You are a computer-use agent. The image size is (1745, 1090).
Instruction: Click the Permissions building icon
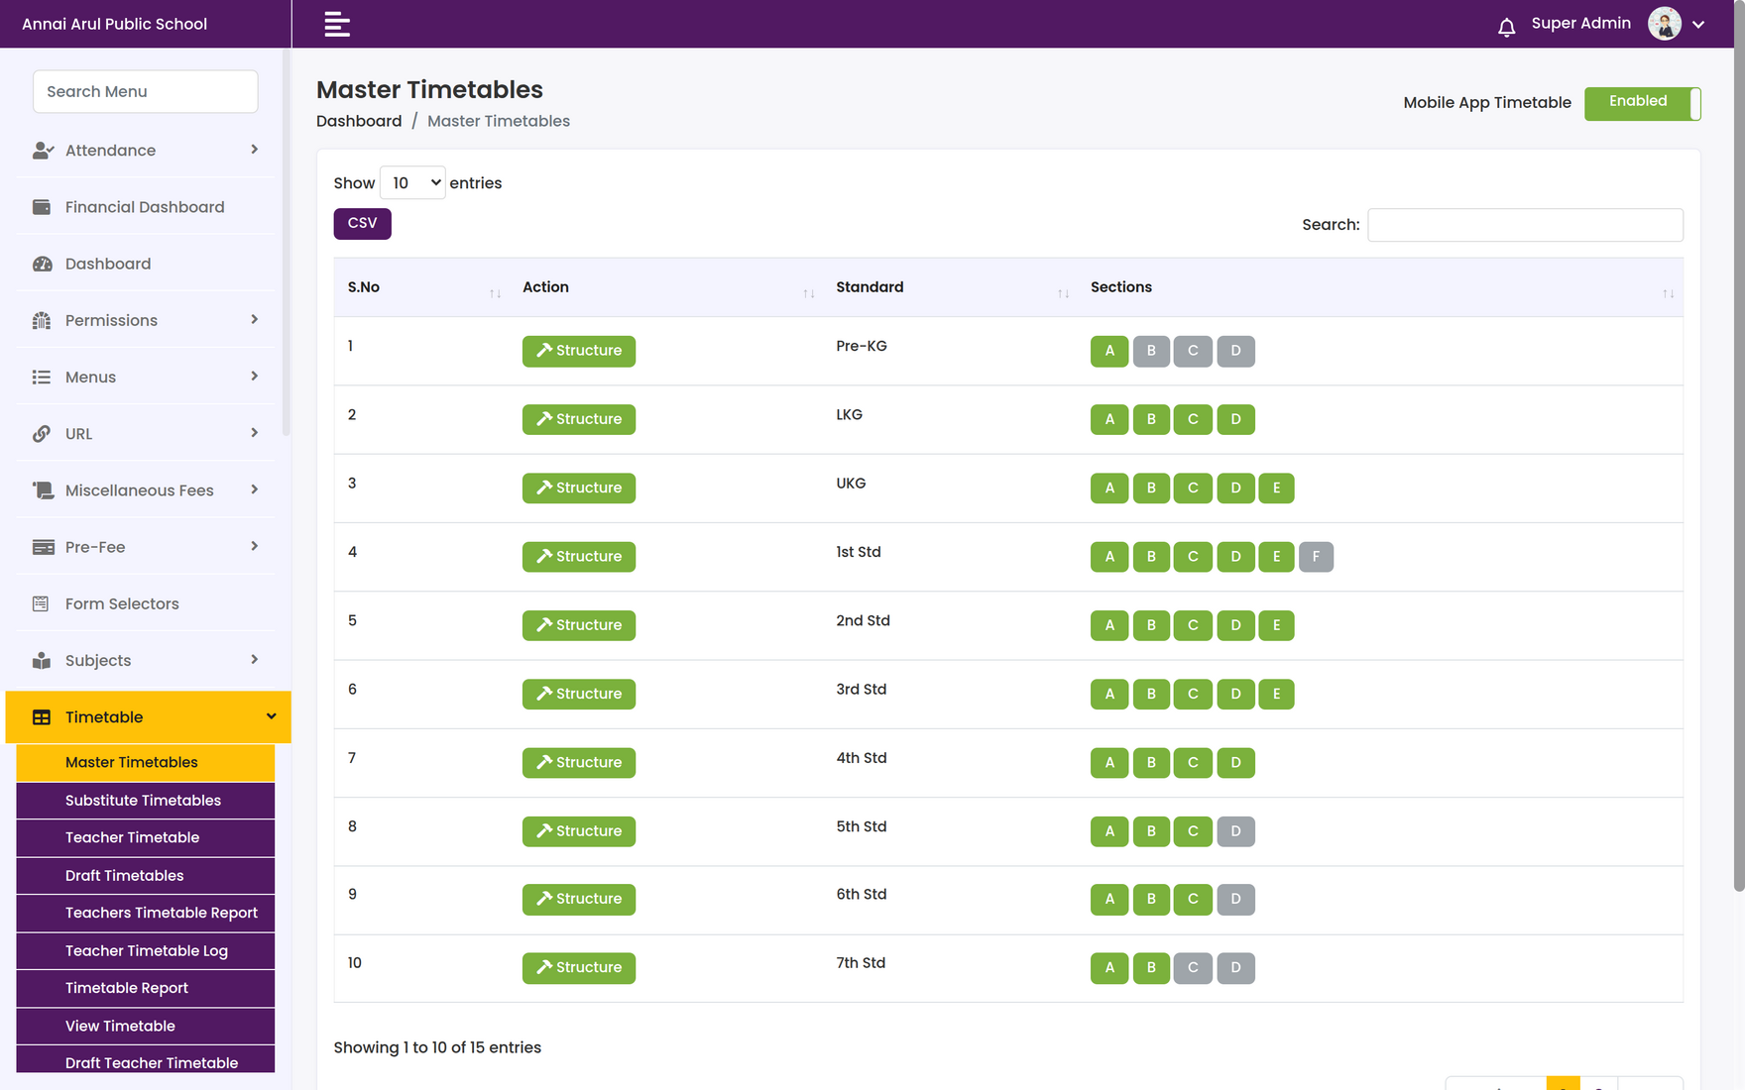tap(42, 320)
